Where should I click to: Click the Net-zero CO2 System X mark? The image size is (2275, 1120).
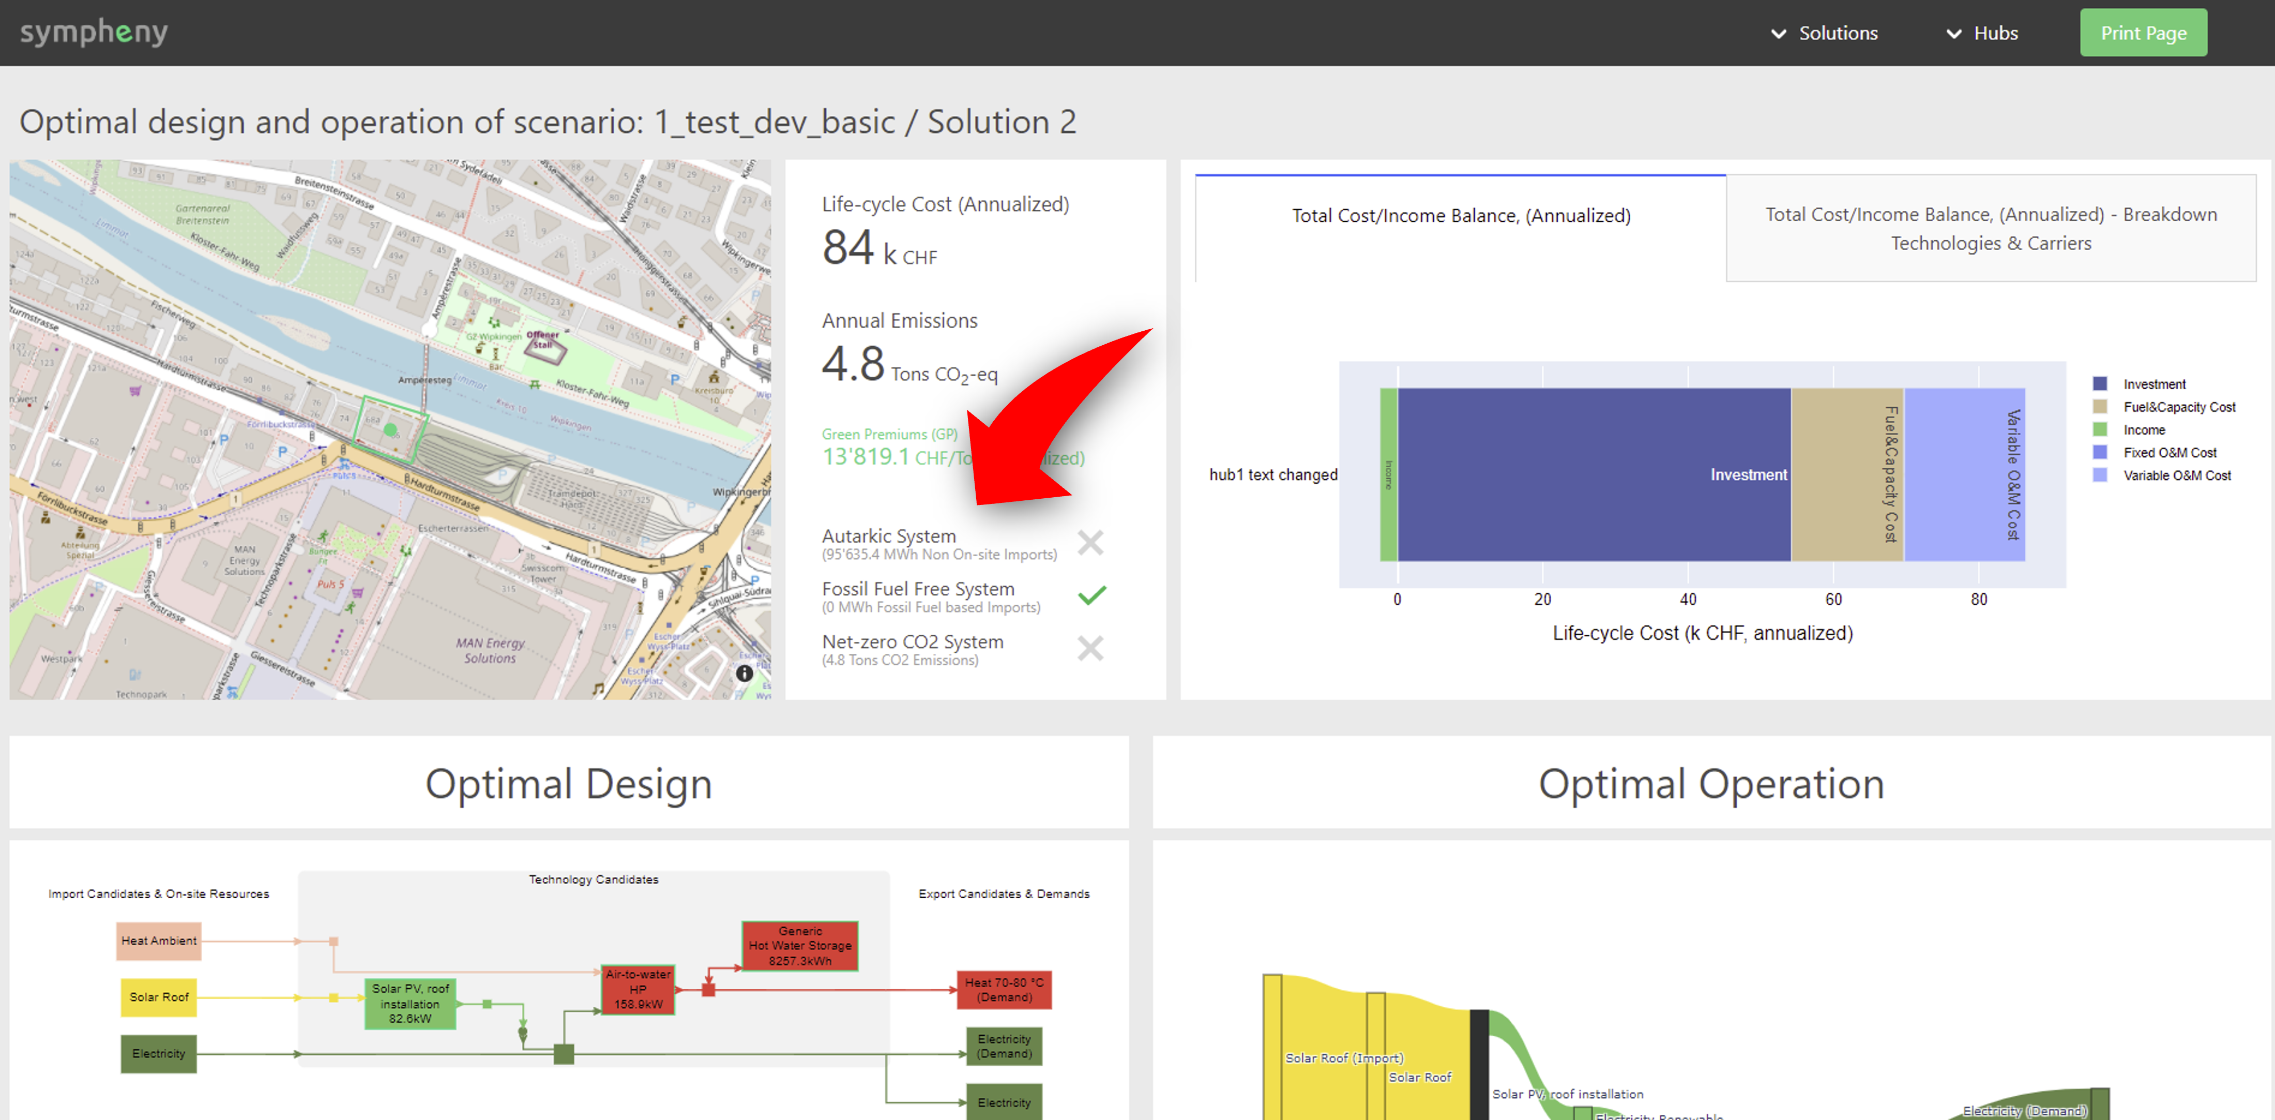tap(1090, 648)
